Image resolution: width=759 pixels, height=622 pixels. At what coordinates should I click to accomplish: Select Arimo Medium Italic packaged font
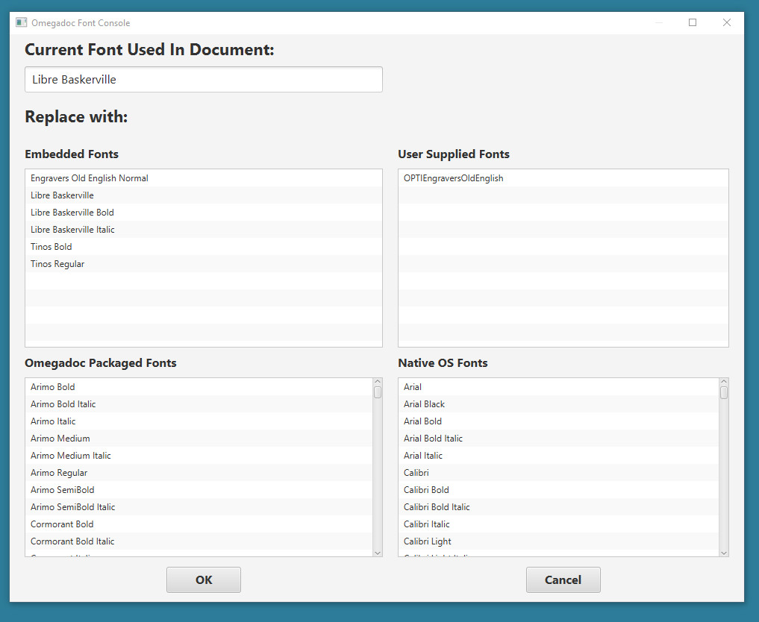199,456
